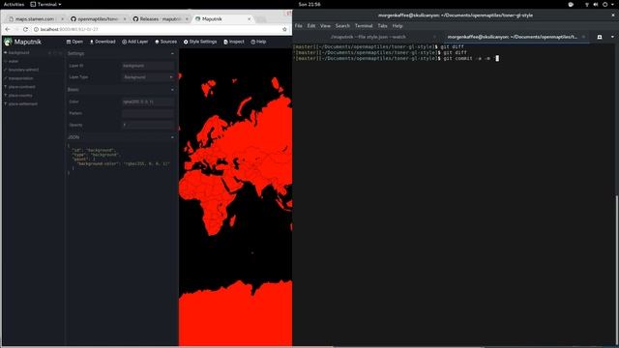The image size is (619, 348).
Task: Add a new layer with Add Layer
Action: pyautogui.click(x=135, y=42)
